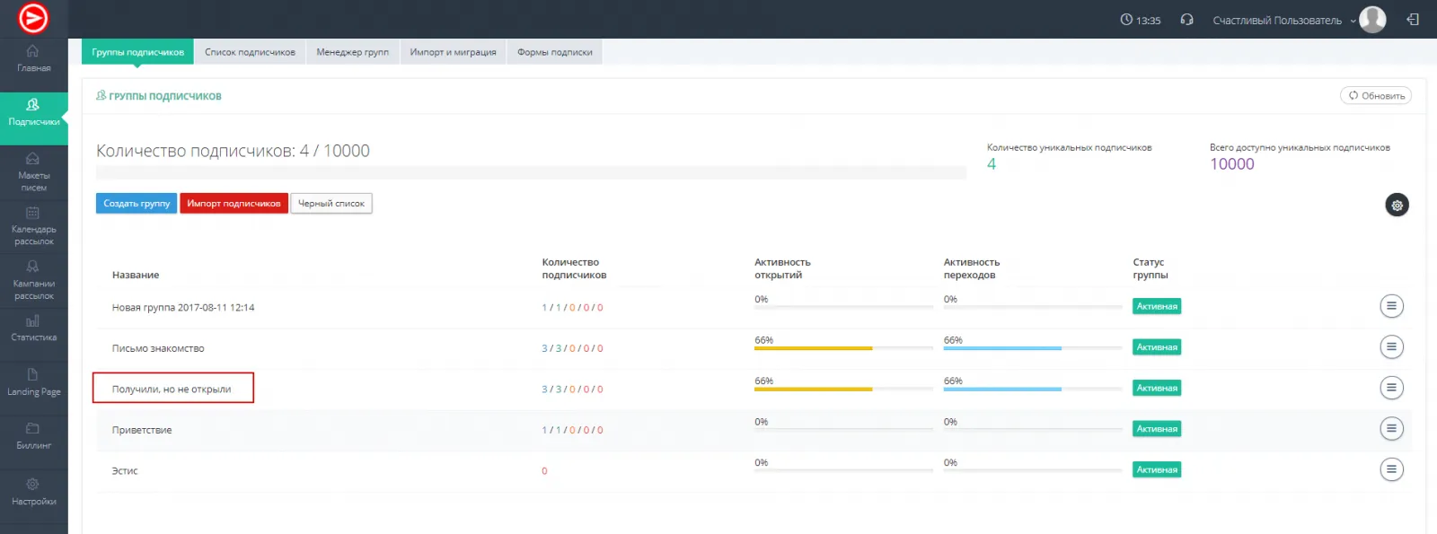Switch to Импорт и миграция tab
The width and height of the screenshot is (1437, 534).
(453, 52)
